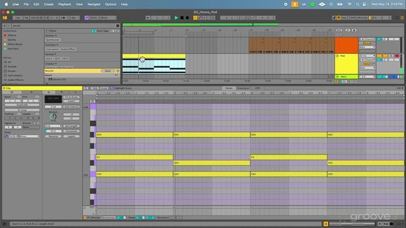Open the Live menu
The width and height of the screenshot is (406, 228).
(x=16, y=4)
